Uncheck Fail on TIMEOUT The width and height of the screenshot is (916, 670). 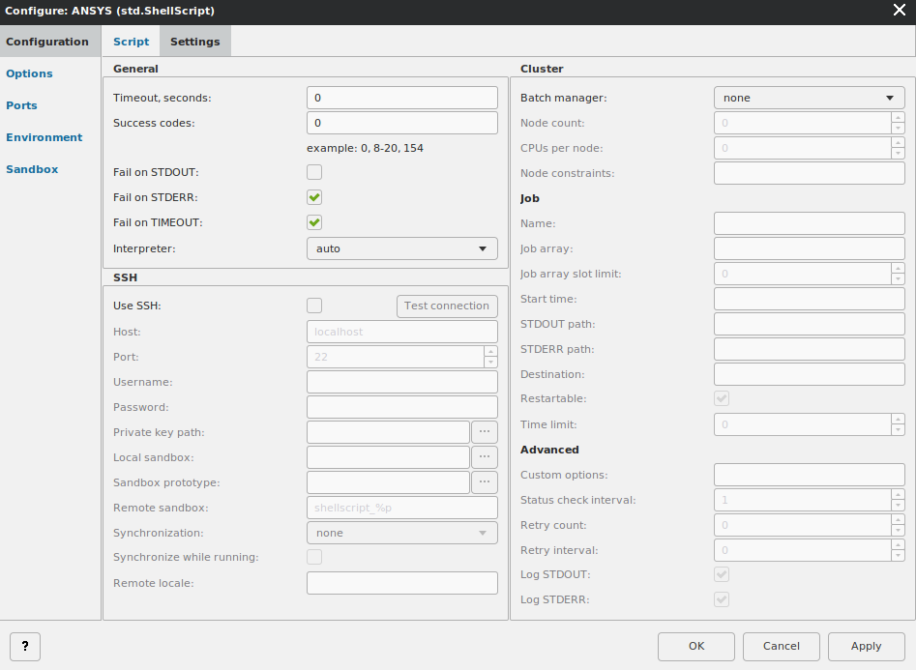(x=314, y=222)
